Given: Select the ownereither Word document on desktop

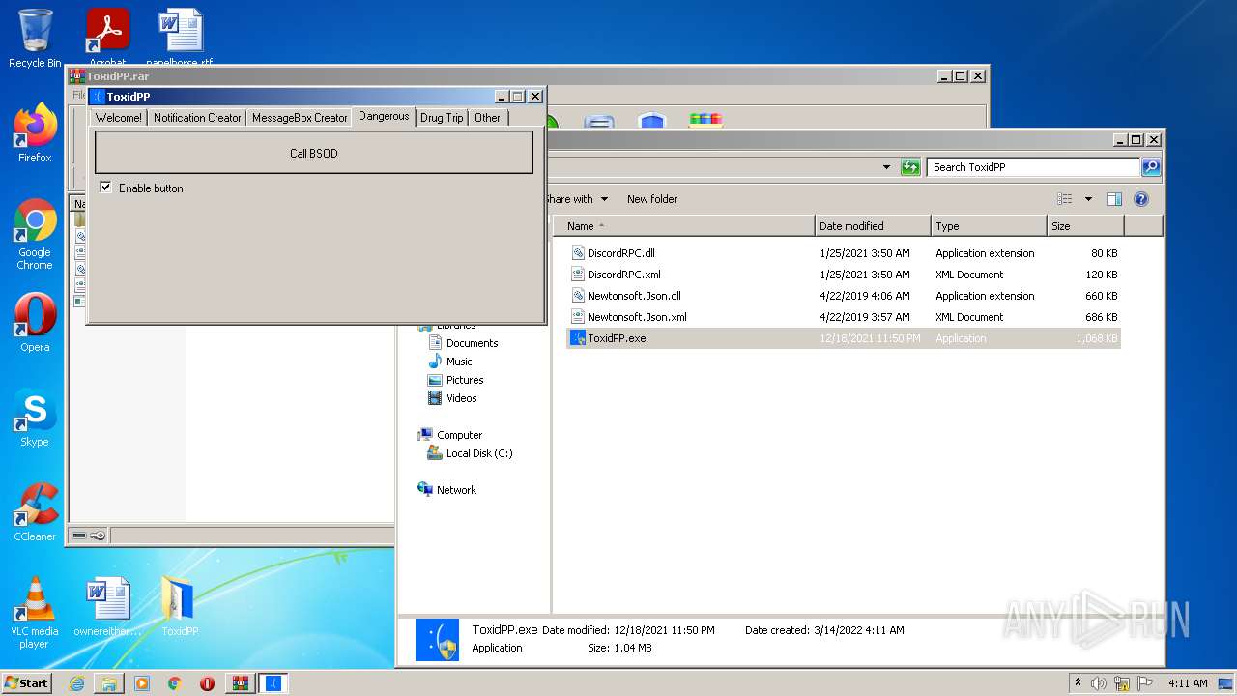Looking at the screenshot, I should click(107, 606).
